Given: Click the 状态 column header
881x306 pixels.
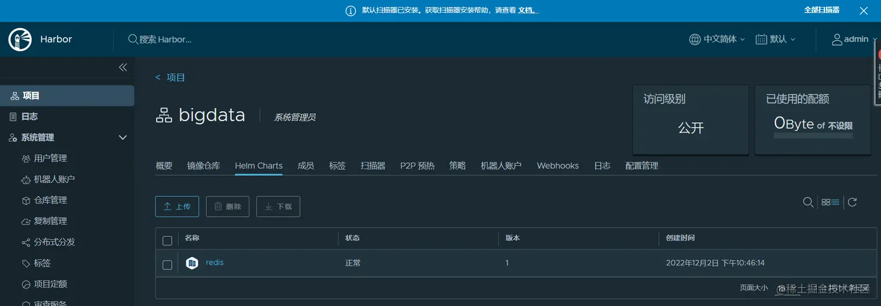Looking at the screenshot, I should click(x=353, y=238).
